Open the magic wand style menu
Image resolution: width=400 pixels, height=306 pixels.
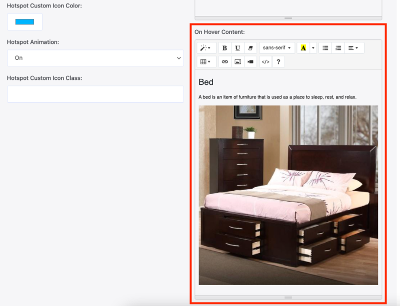[206, 48]
